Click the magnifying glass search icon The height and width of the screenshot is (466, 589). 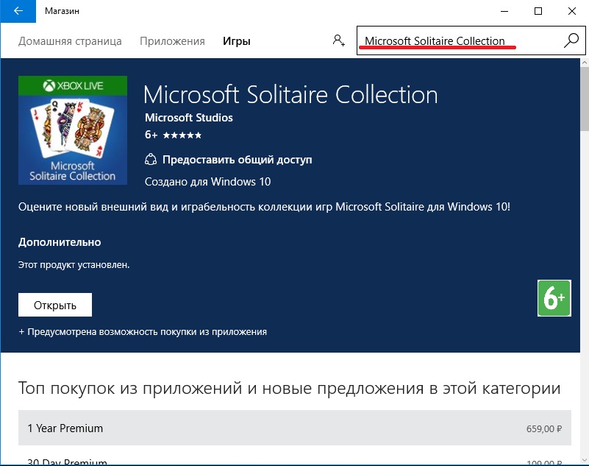[571, 40]
